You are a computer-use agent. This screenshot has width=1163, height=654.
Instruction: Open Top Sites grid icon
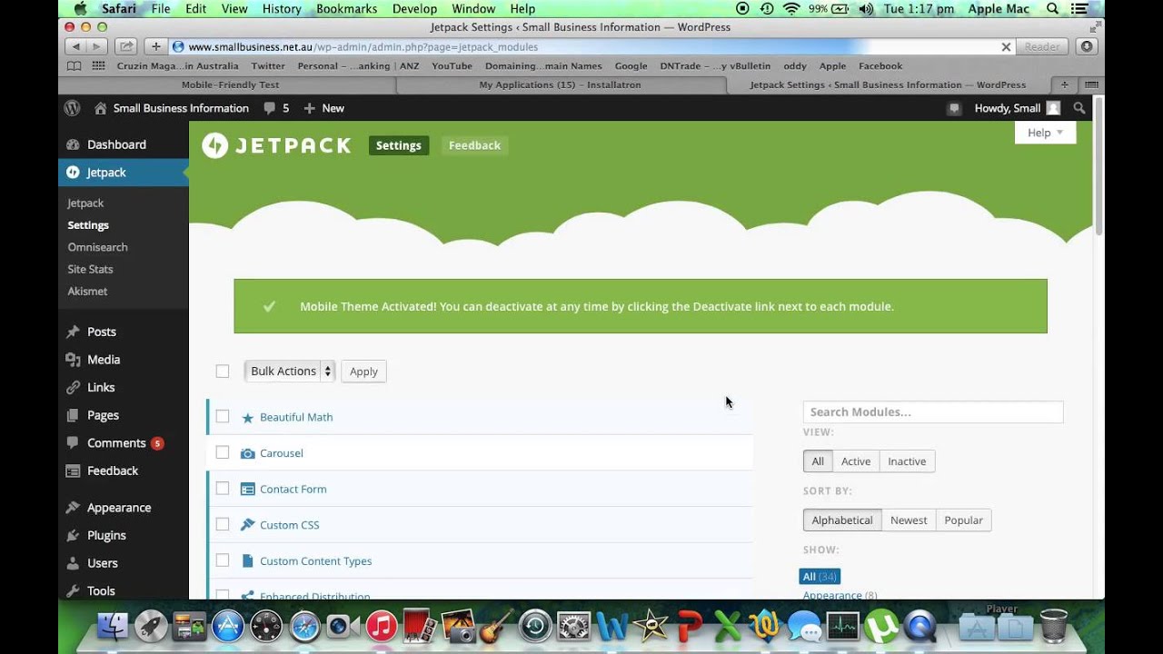97,65
